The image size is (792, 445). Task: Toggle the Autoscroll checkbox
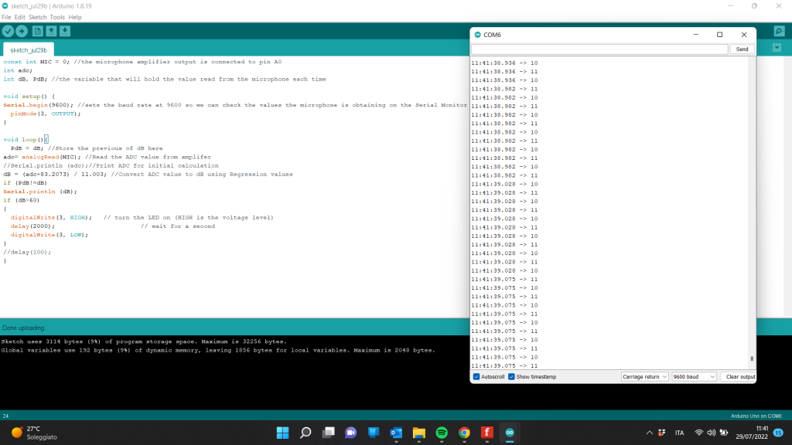coord(476,377)
